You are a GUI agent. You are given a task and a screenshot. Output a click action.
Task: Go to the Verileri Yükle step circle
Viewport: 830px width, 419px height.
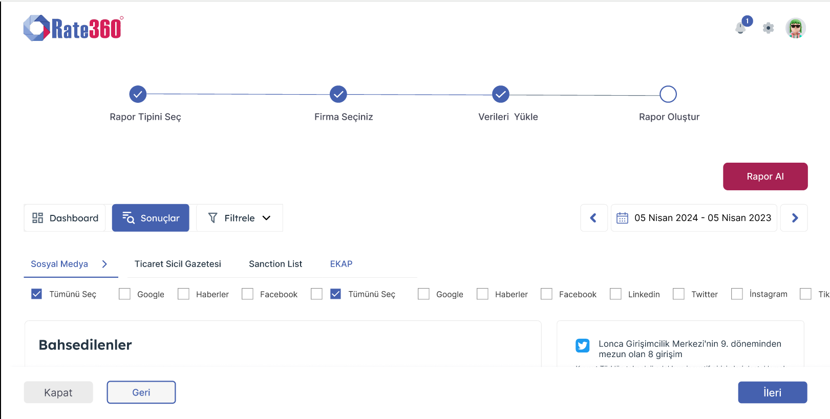click(x=501, y=94)
